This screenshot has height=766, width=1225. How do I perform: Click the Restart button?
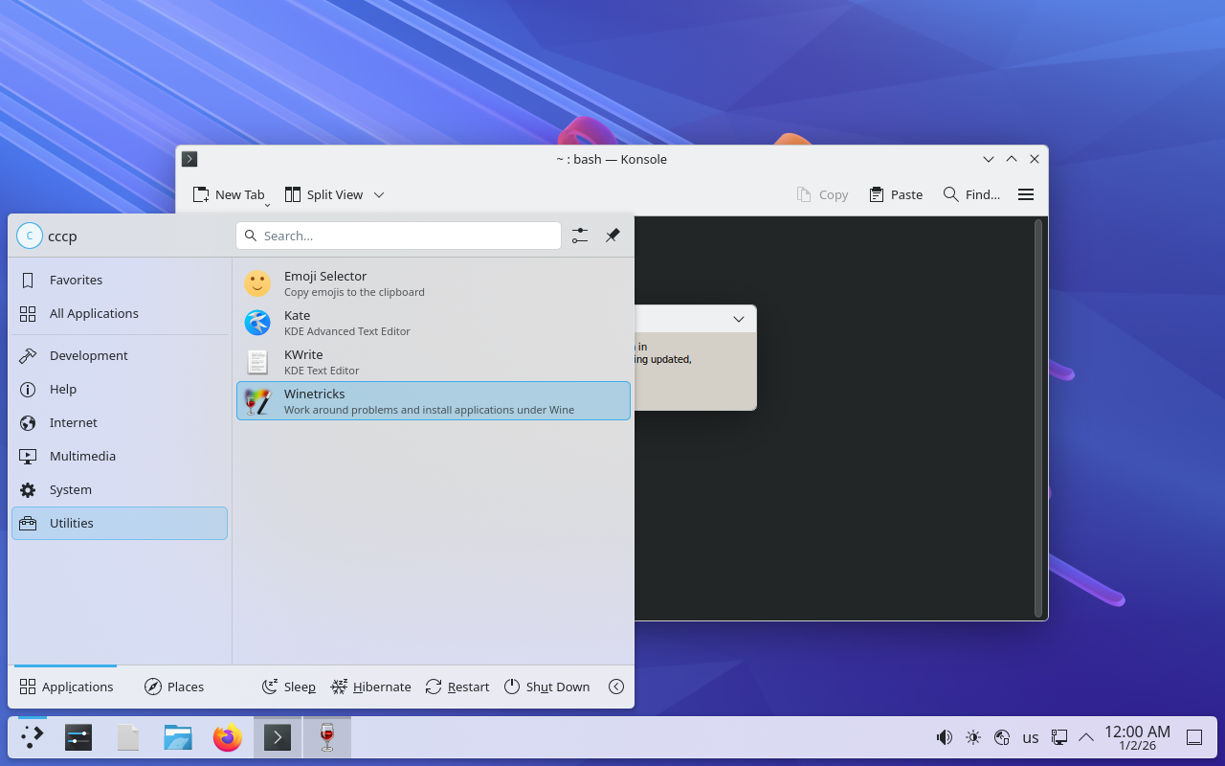pos(457,687)
